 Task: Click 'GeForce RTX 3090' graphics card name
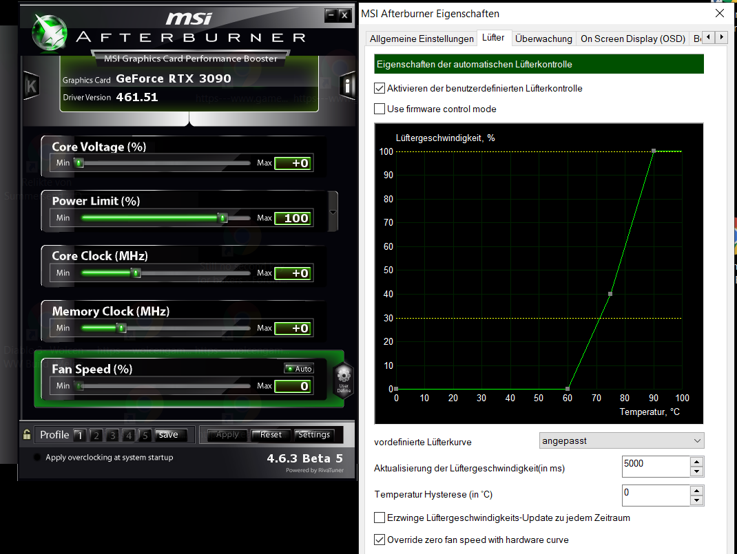tap(174, 78)
